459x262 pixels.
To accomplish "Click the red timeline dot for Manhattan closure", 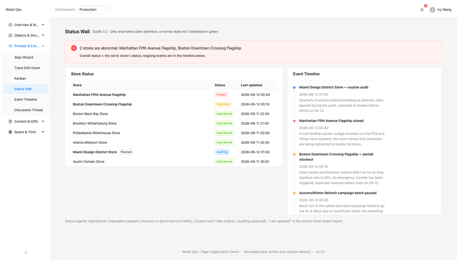I will click(x=294, y=121).
